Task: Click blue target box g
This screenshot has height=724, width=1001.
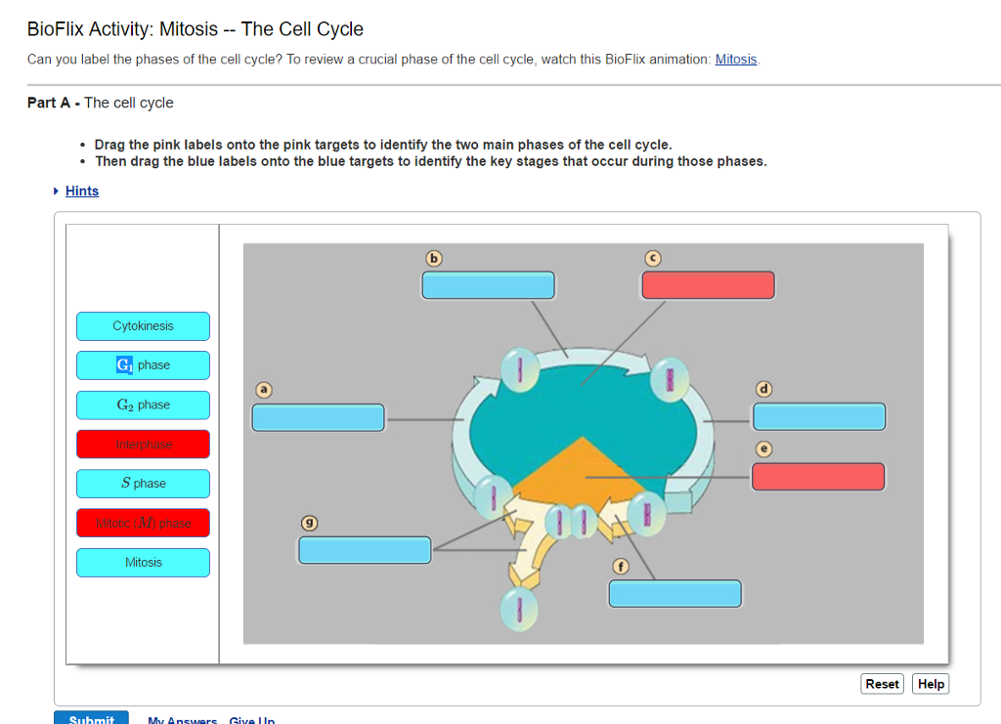Action: 366,550
